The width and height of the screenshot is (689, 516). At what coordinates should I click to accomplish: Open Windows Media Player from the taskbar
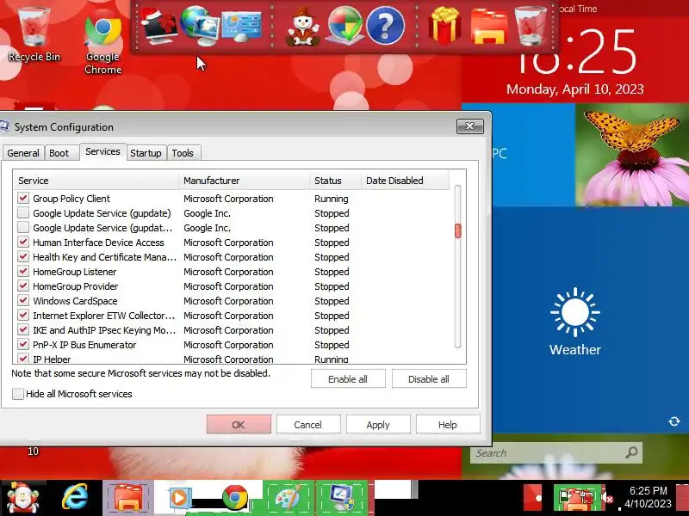coord(179,498)
